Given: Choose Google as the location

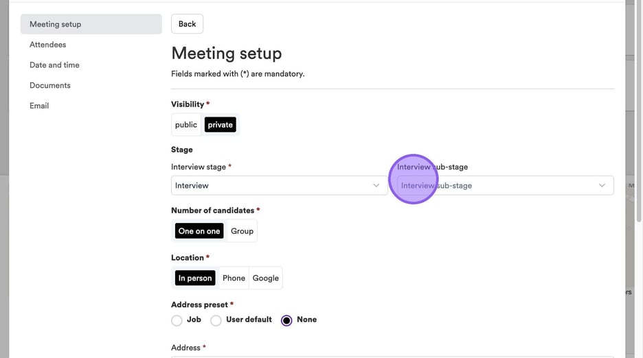Looking at the screenshot, I should coord(266,278).
